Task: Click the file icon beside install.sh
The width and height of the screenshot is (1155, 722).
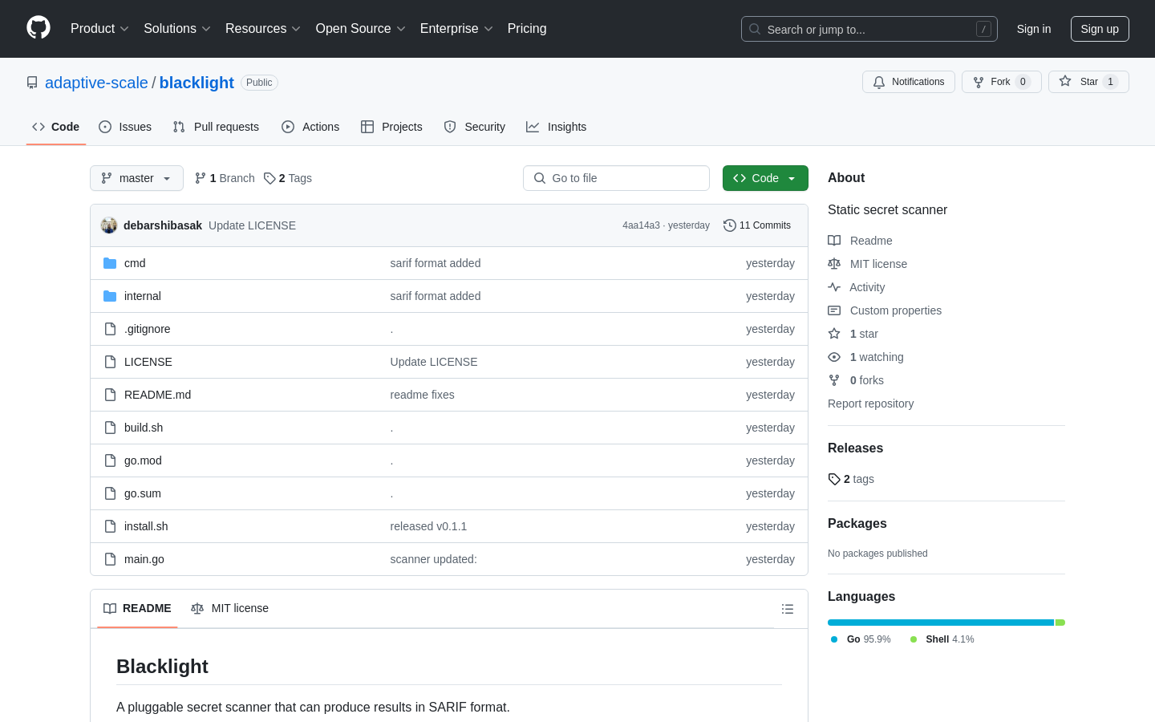Action: [110, 526]
